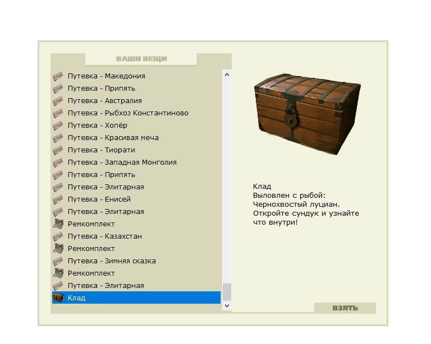
Task: Click the ticket icon beside Путевка - Западная Монголия
Action: coord(58,162)
